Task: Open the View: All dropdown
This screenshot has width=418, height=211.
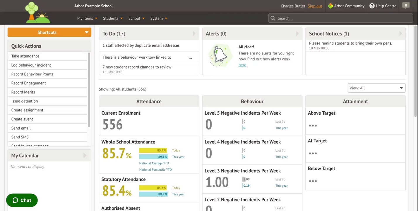Action: click(x=376, y=88)
